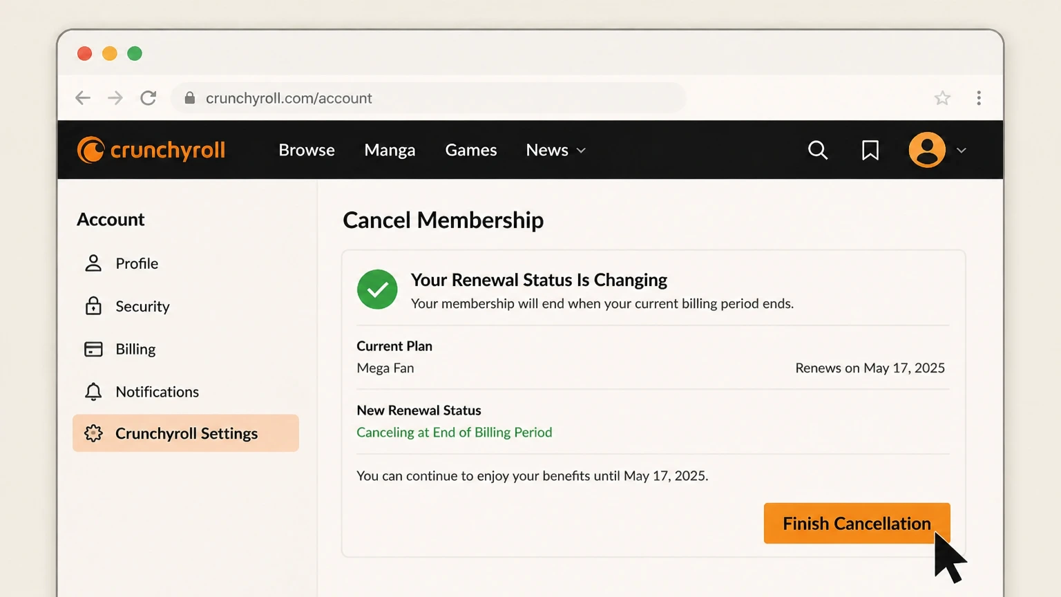The height and width of the screenshot is (597, 1061).
Task: Open the browser three-dot menu
Action: tap(979, 98)
